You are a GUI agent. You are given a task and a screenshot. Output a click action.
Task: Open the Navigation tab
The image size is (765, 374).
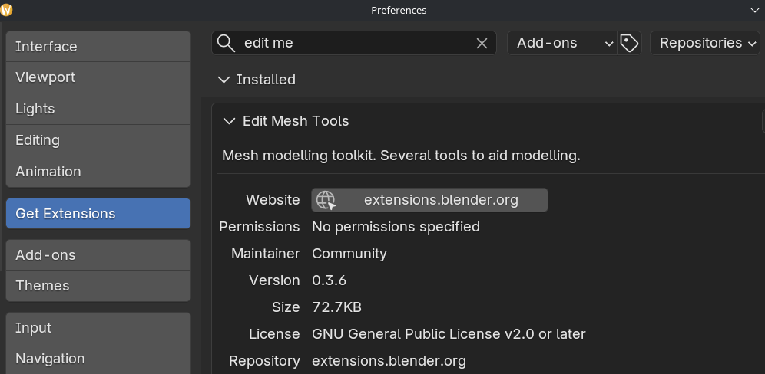[x=98, y=359]
